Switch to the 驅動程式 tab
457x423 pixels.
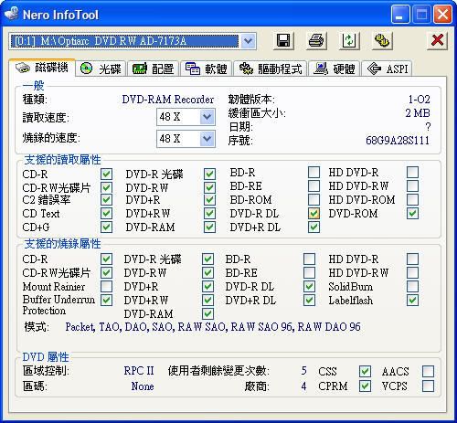click(x=271, y=69)
